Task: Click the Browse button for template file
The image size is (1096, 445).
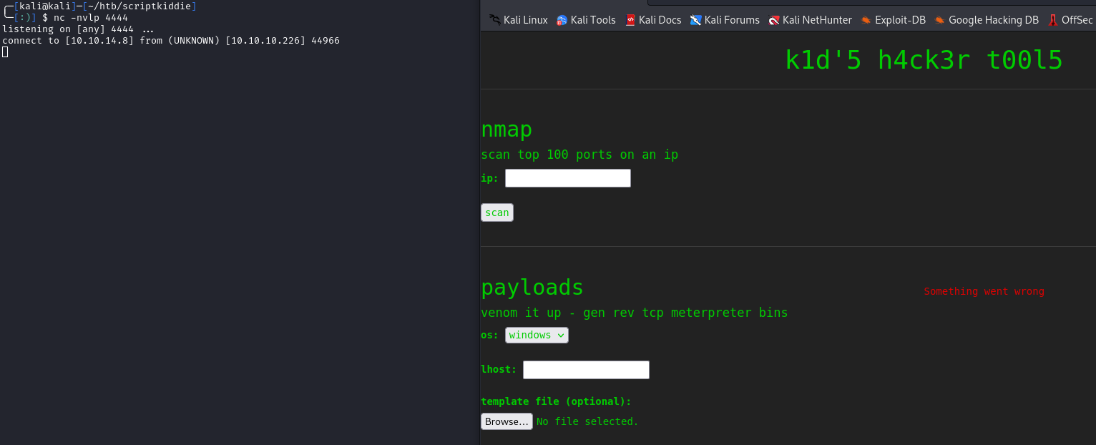Action: pos(506,421)
